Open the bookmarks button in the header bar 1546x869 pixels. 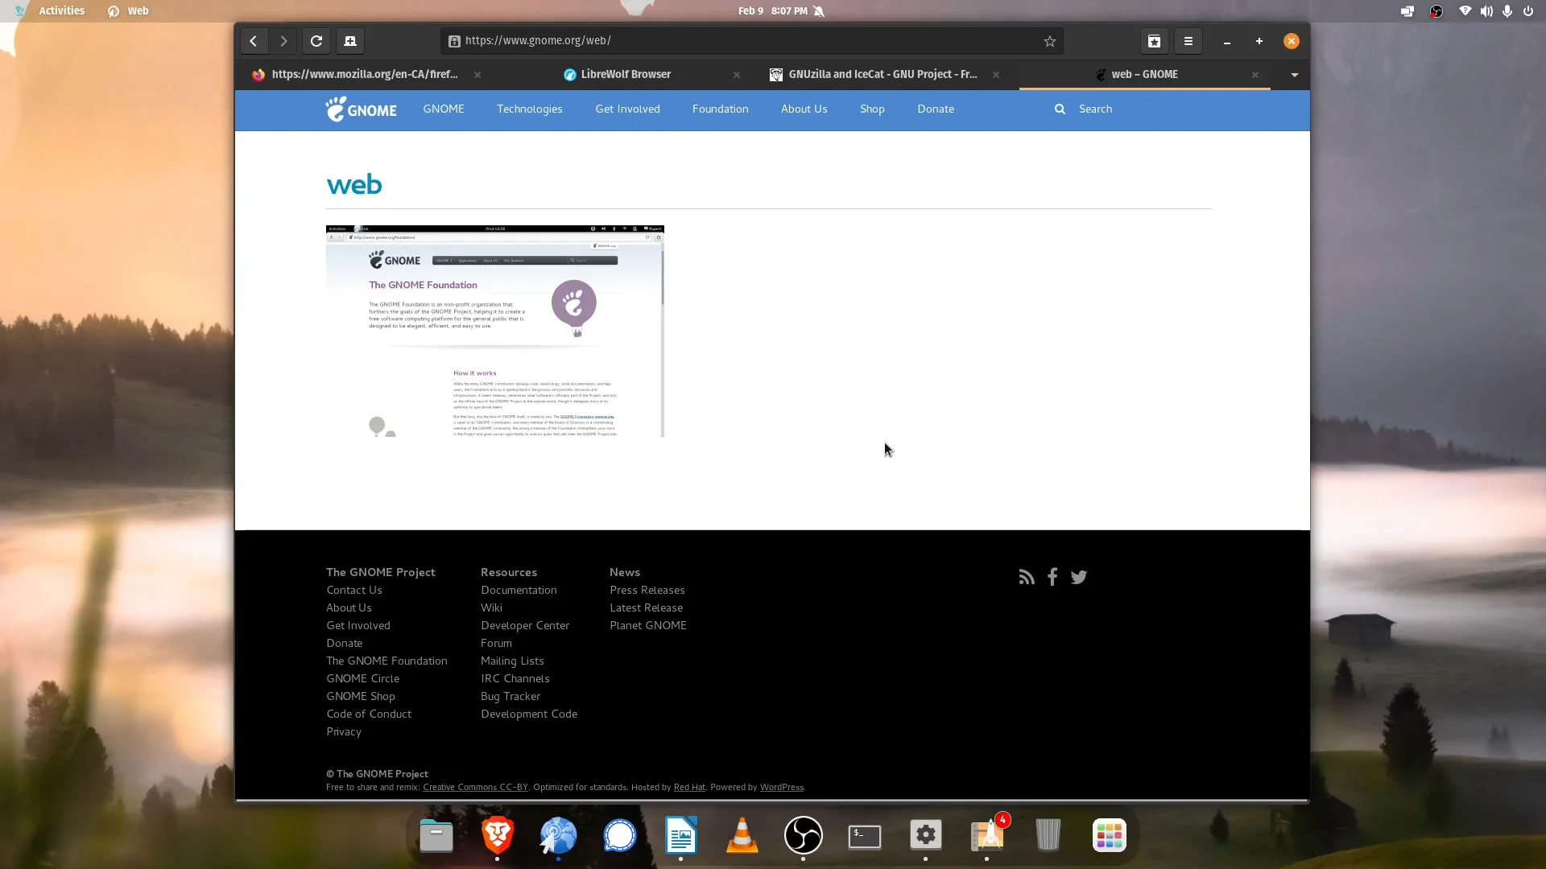pyautogui.click(x=1154, y=41)
